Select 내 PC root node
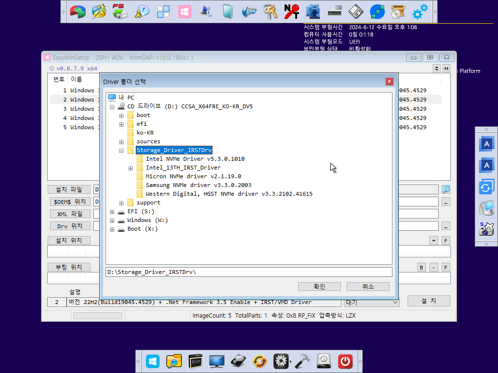The width and height of the screenshot is (498, 373). pyautogui.click(x=126, y=97)
